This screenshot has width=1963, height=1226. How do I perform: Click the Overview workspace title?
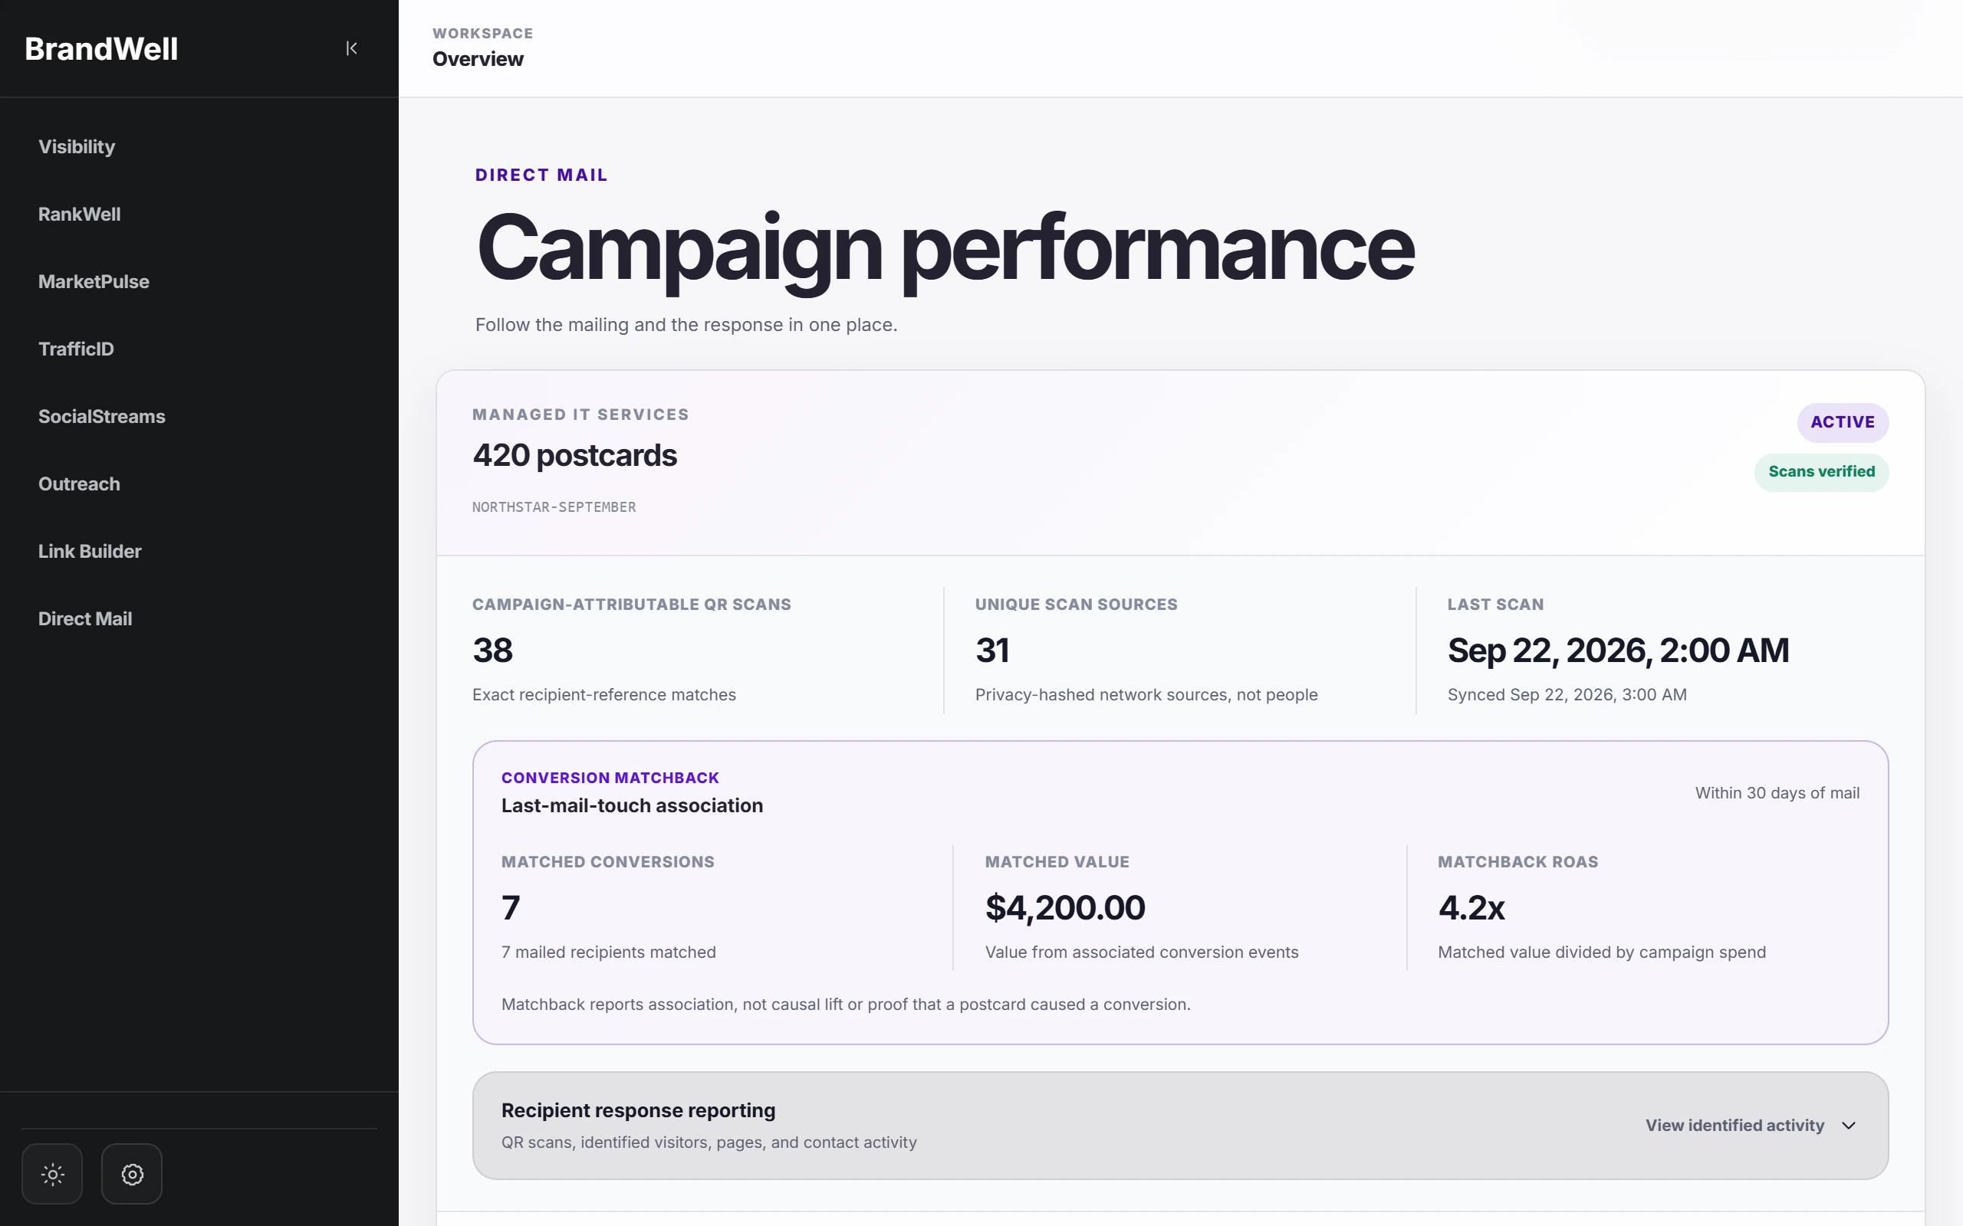point(478,59)
